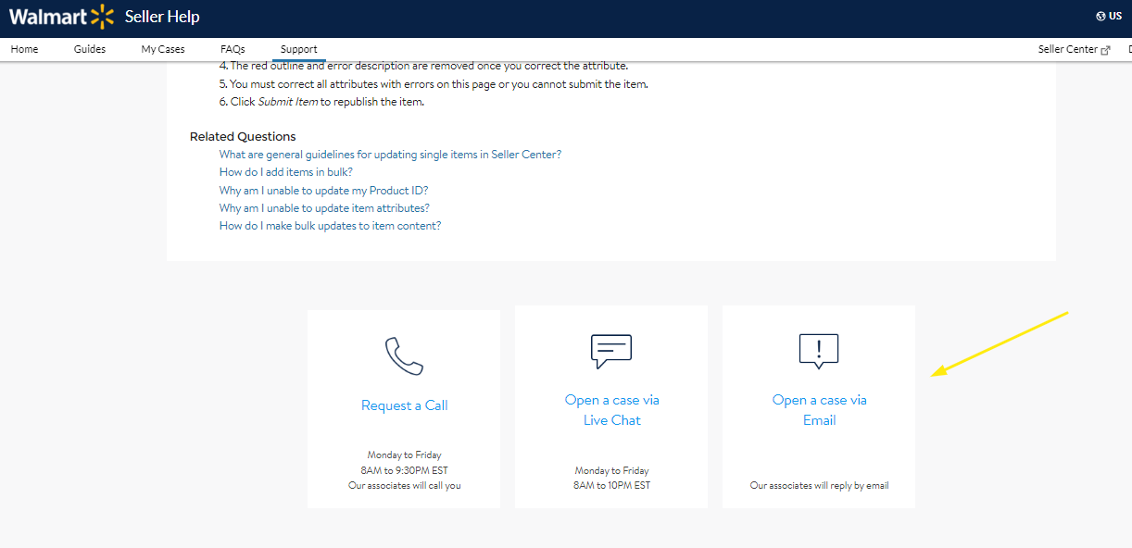Viewport: 1132px width, 548px height.
Task: Open the Seller Center link in navigation
Action: (x=1067, y=49)
